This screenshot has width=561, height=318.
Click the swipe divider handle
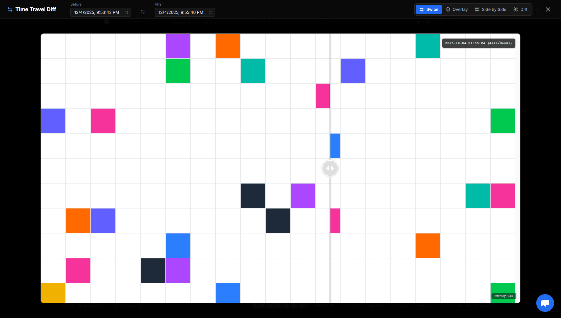(x=330, y=168)
